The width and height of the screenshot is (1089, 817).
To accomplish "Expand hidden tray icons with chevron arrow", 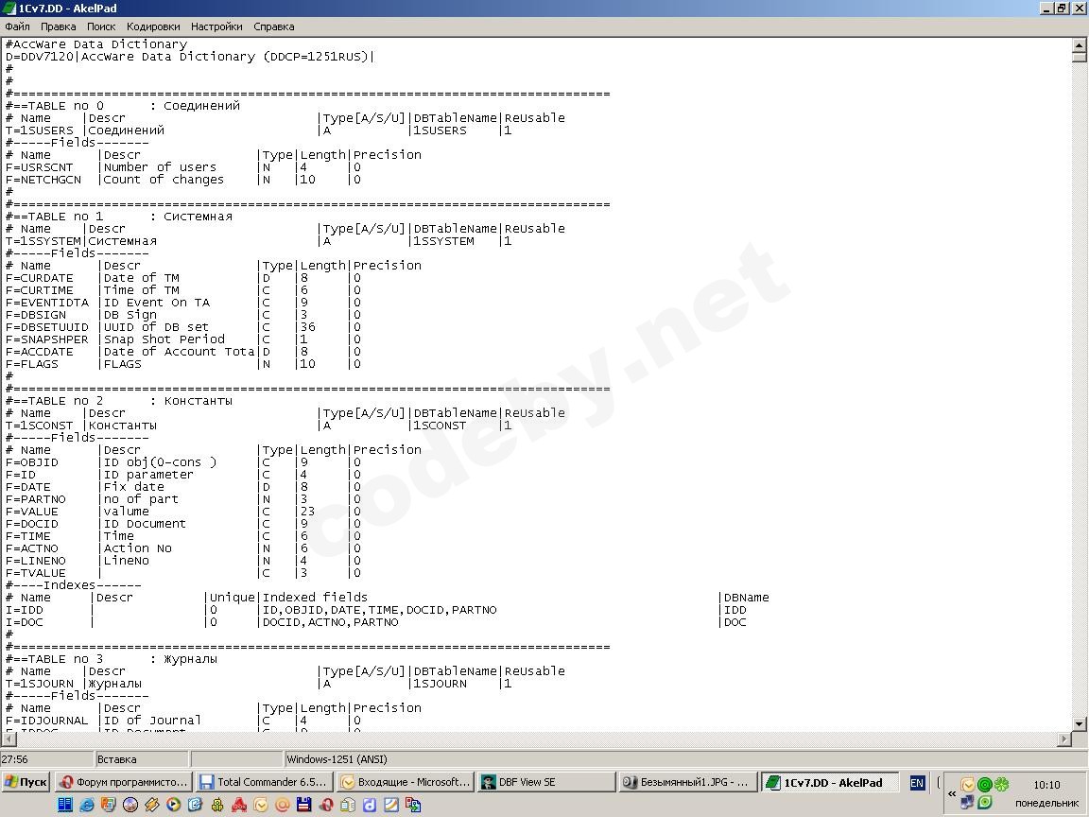I will coord(952,792).
